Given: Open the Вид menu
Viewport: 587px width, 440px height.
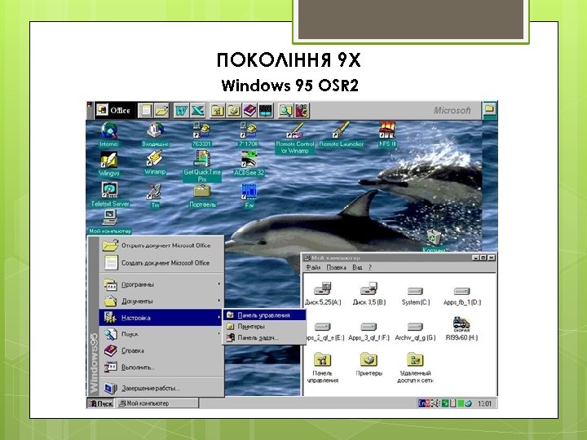Looking at the screenshot, I should (x=357, y=267).
